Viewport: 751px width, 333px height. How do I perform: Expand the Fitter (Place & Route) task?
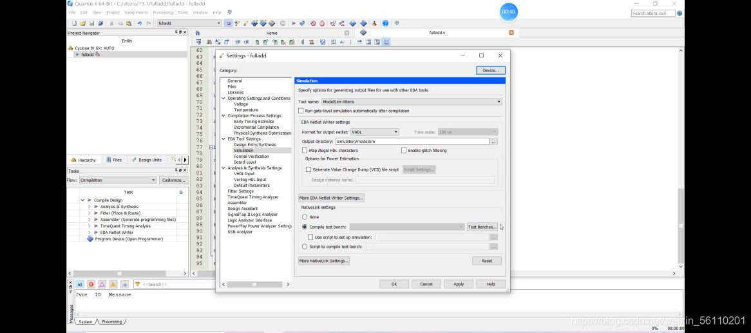pos(89,213)
